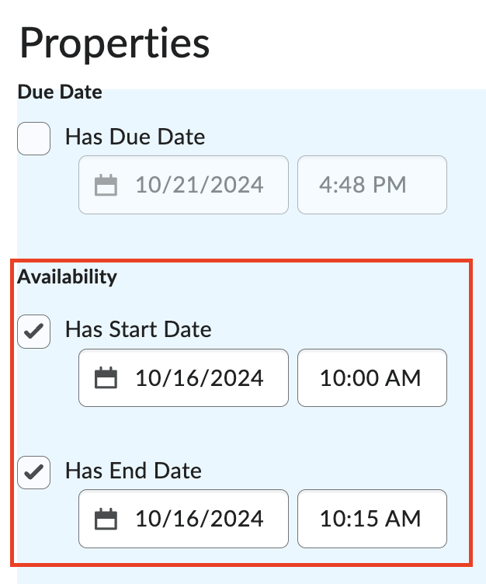This screenshot has height=584, width=486.
Task: Uncheck the Has End Date checkbox
Action: click(x=33, y=472)
